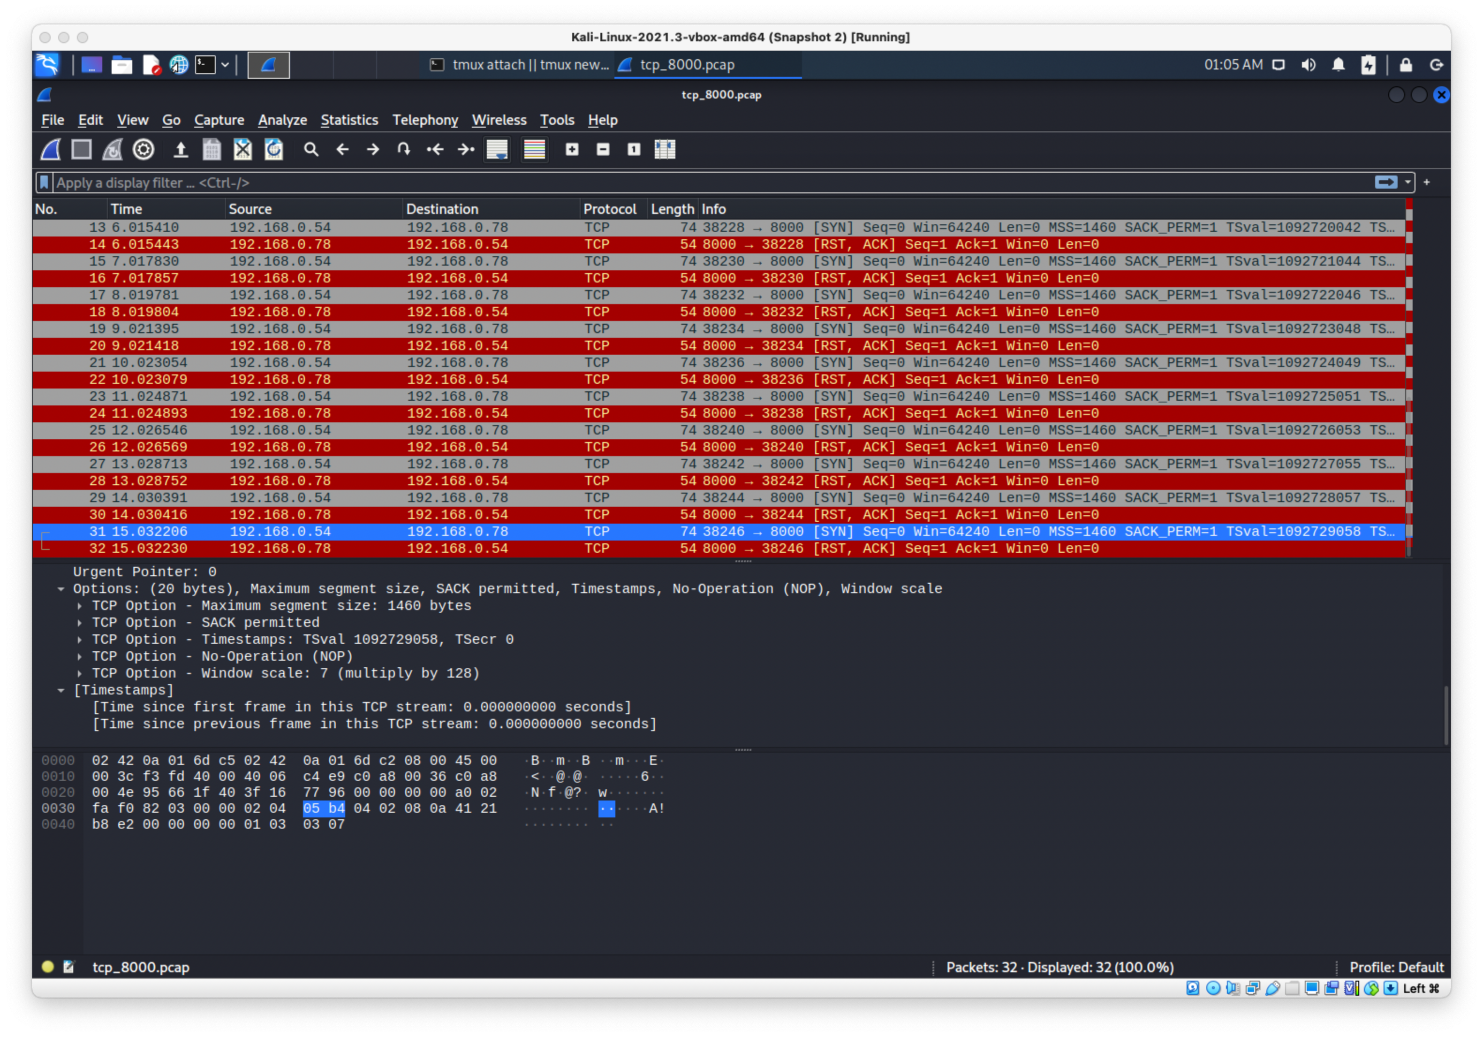This screenshot has width=1483, height=1037.
Task: Reset text to normal size
Action: point(634,150)
